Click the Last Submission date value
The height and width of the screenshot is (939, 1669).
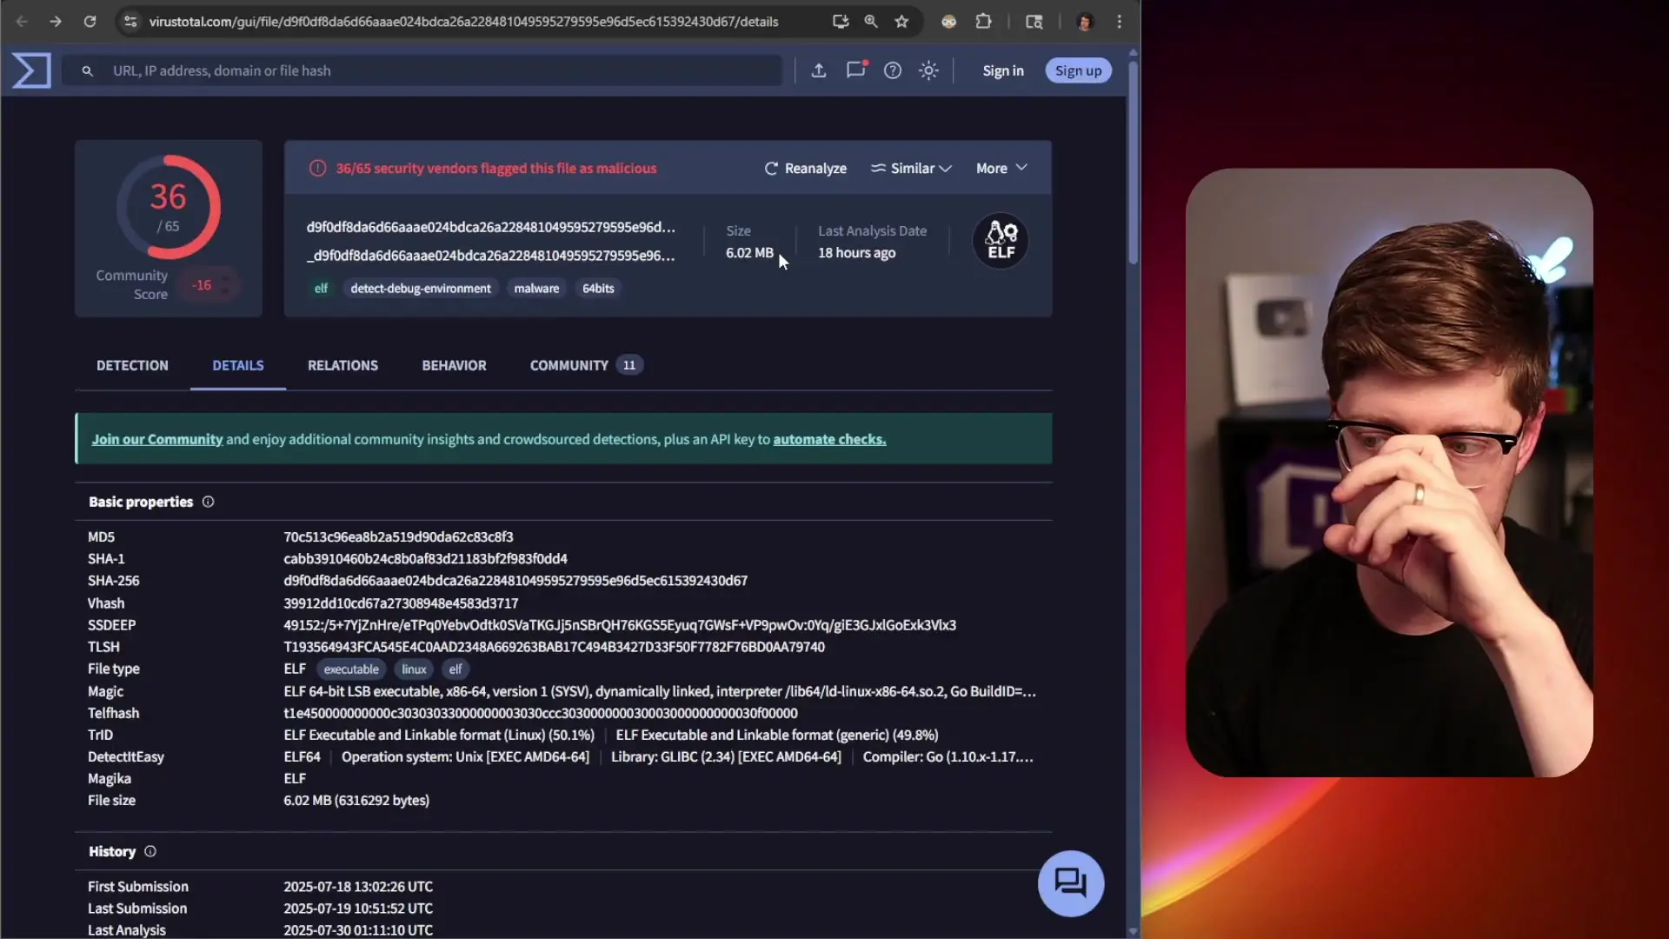358,909
